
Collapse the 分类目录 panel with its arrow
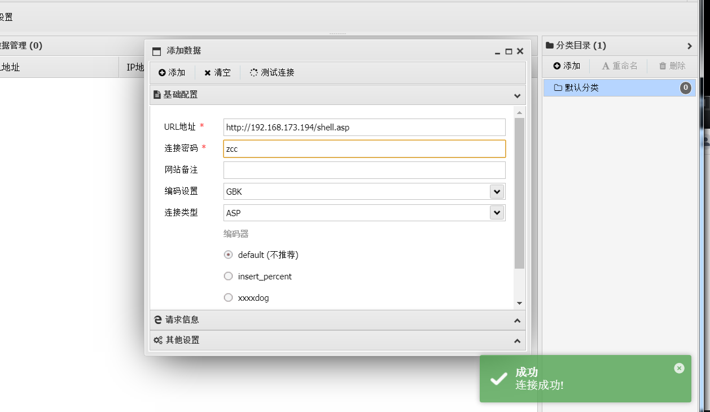pos(689,46)
